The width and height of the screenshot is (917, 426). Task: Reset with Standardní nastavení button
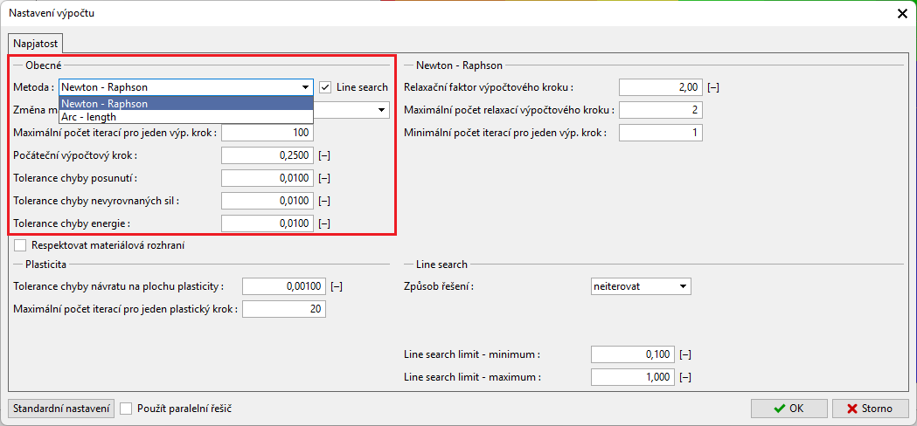[x=61, y=409]
